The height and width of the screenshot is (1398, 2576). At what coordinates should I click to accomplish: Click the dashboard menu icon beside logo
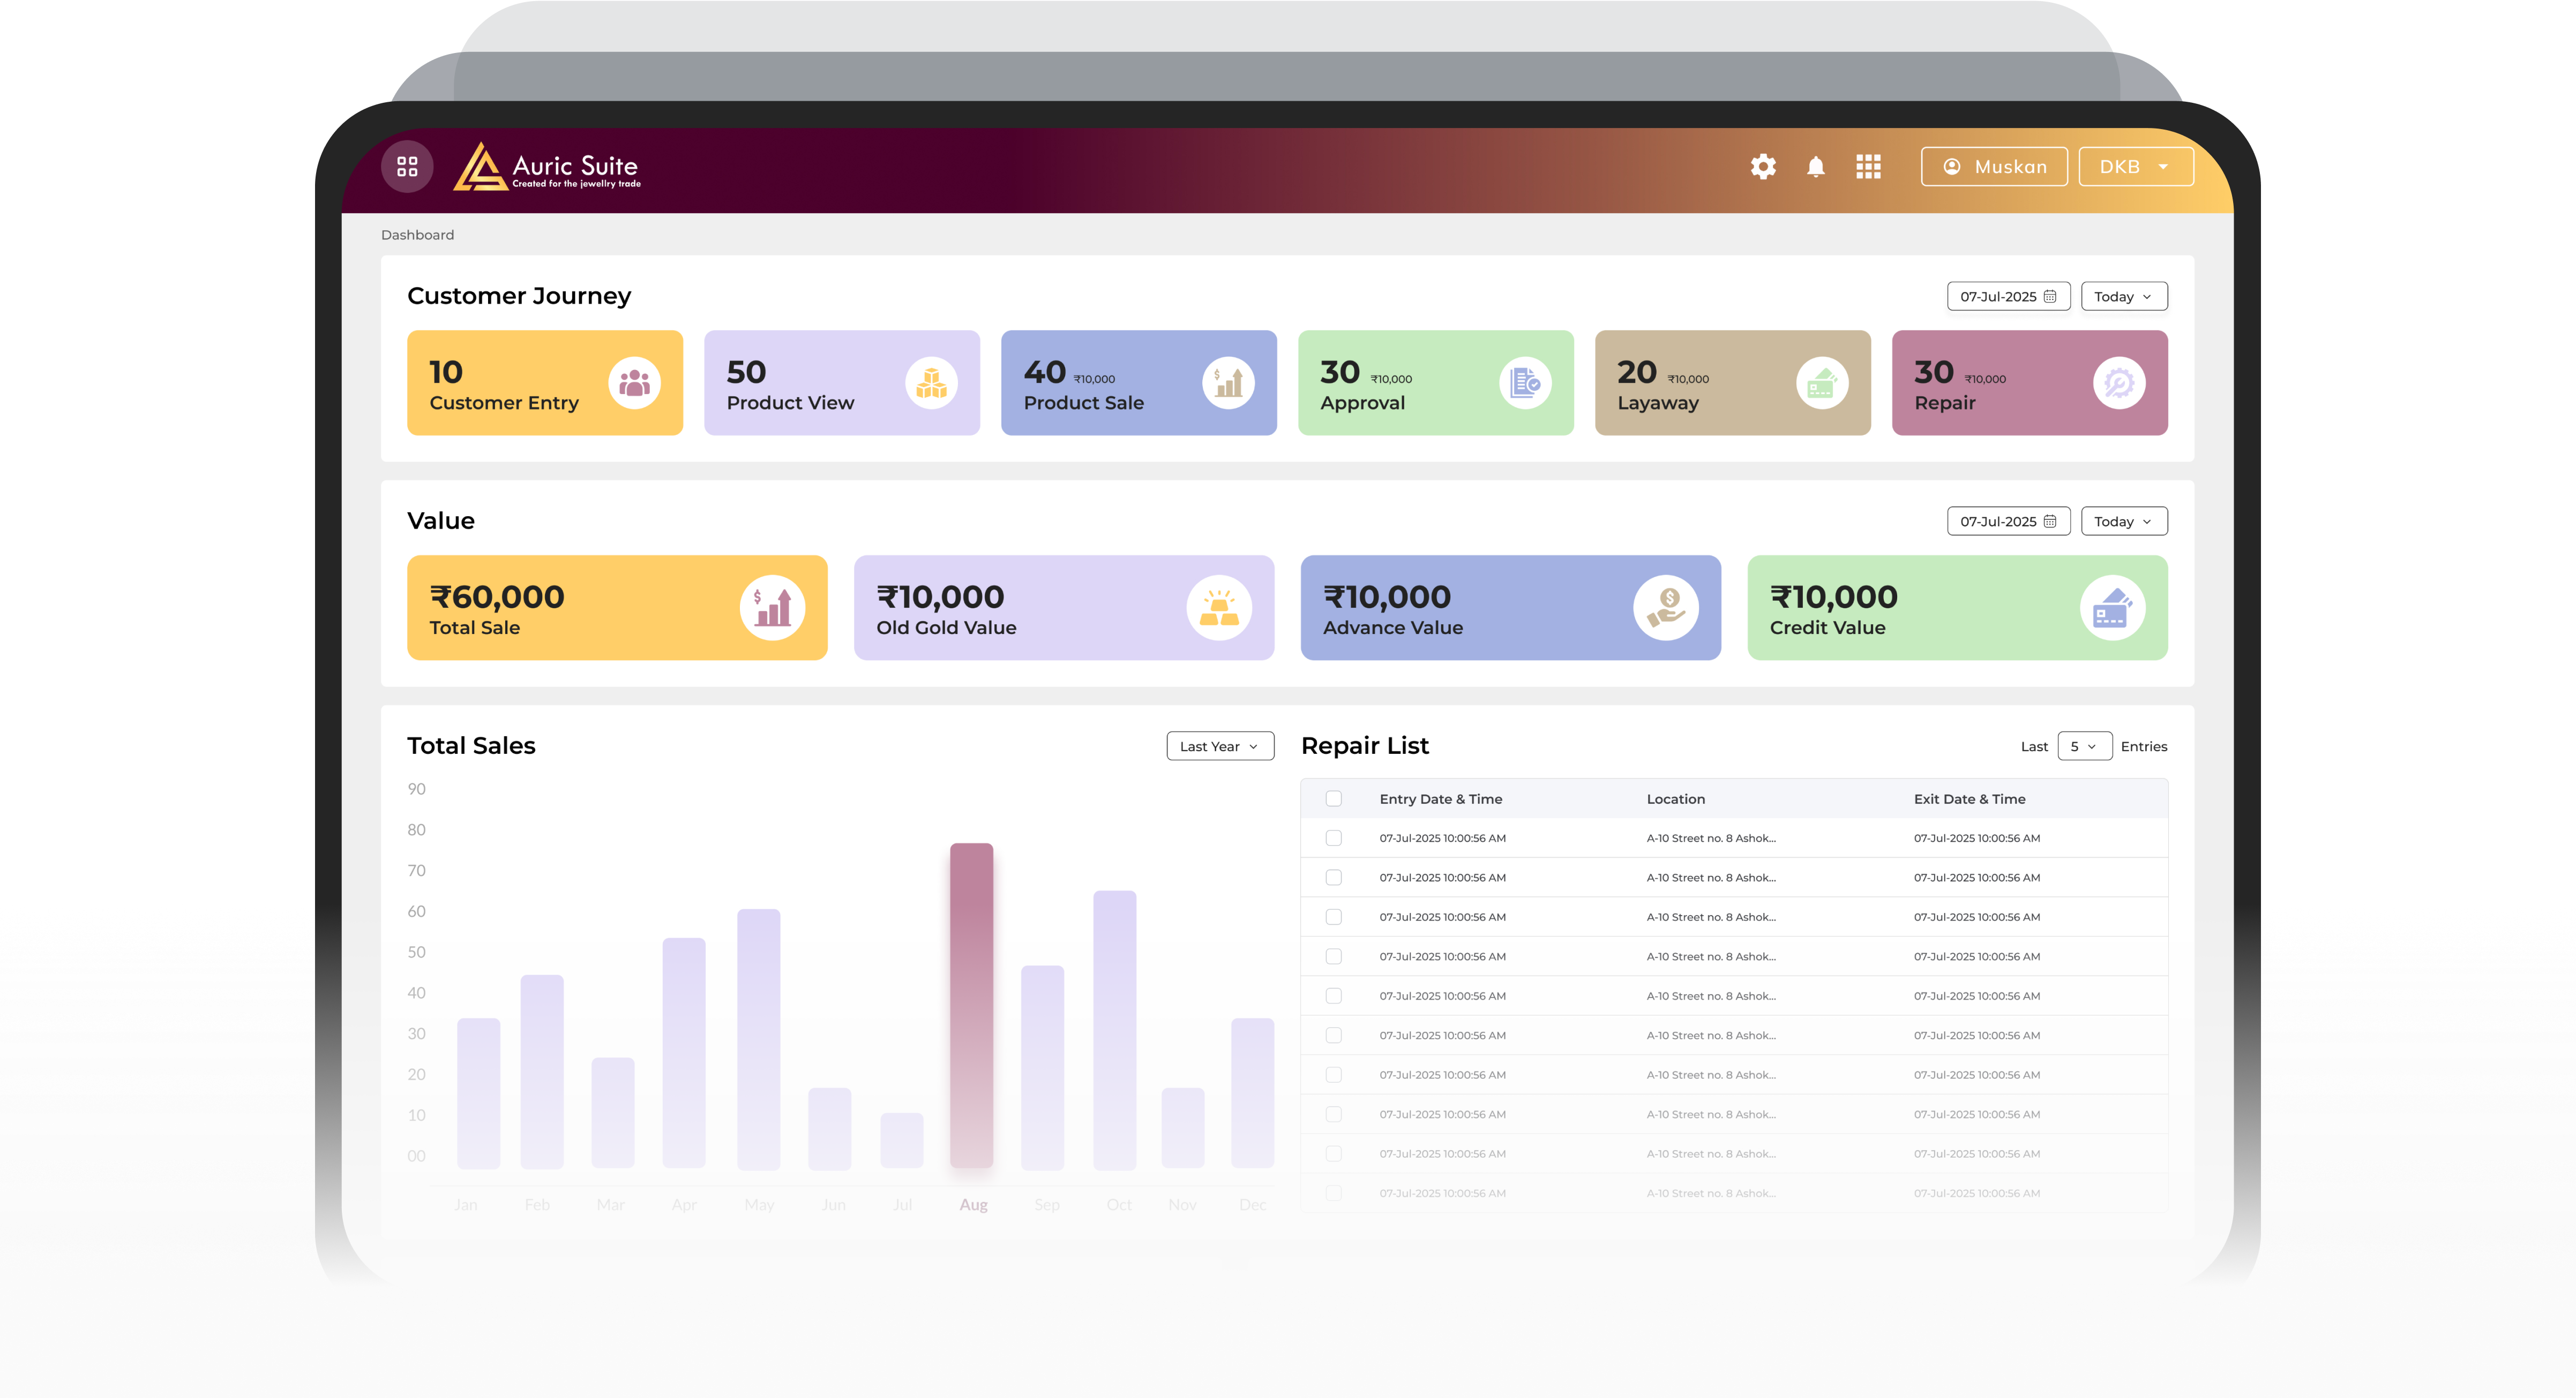point(407,167)
